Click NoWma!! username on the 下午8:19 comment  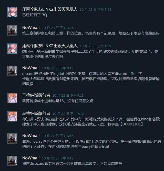[31, 68]
